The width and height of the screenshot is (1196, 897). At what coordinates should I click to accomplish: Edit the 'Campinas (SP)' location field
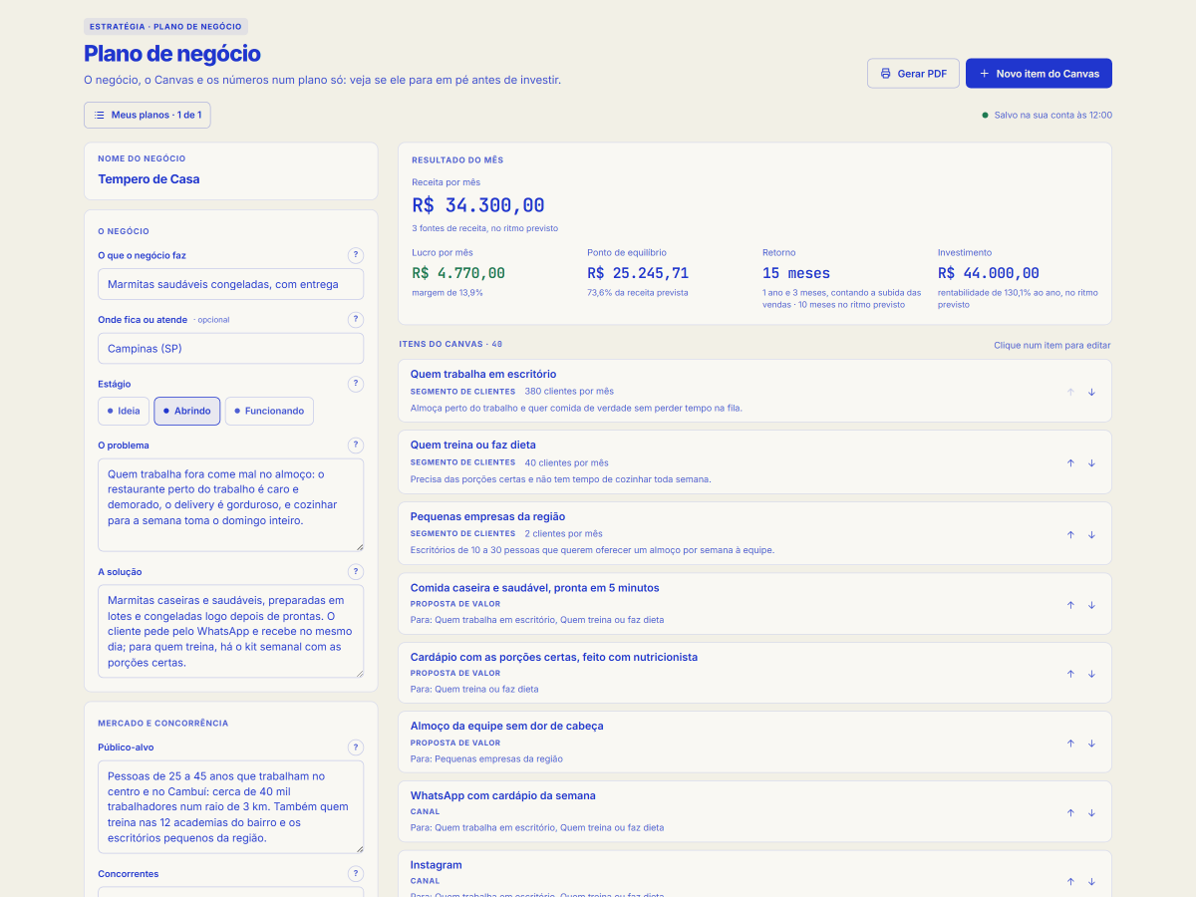(x=231, y=349)
